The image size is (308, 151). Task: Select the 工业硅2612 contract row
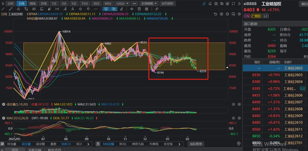(275, 136)
